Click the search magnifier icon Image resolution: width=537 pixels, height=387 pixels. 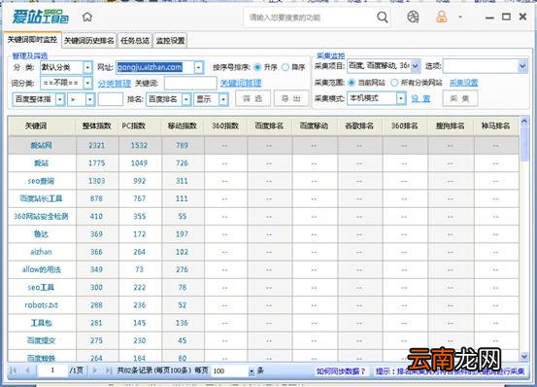click(x=383, y=17)
